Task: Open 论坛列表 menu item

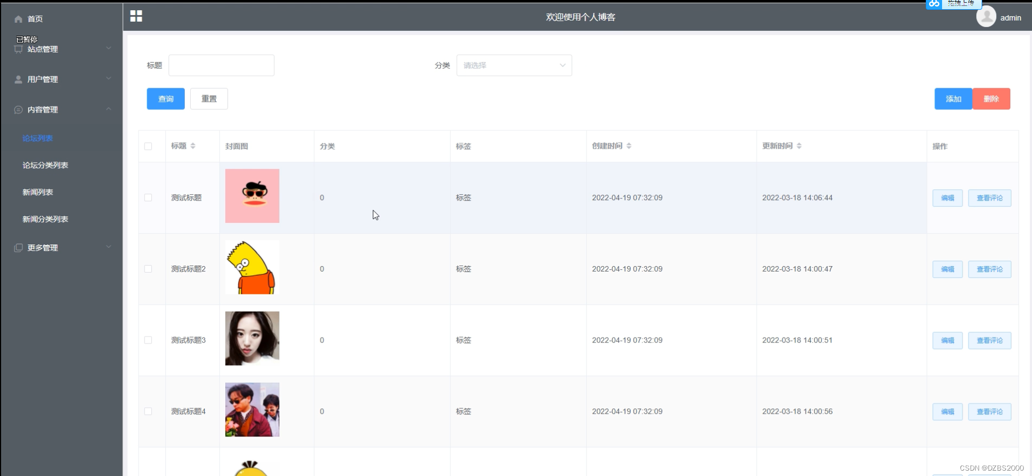Action: pos(38,138)
